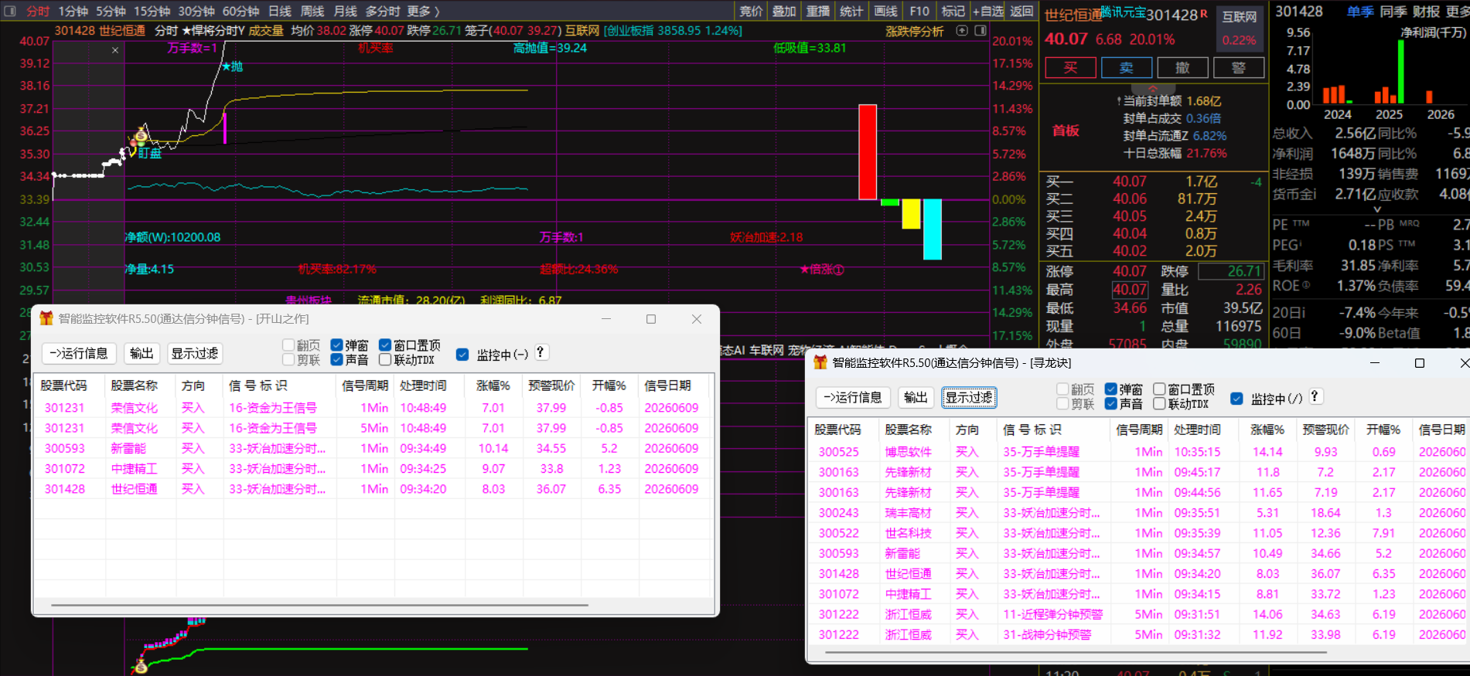This screenshot has height=676, width=1470.
Task: Close the chart sub-panel with X icon
Action: [x=115, y=50]
